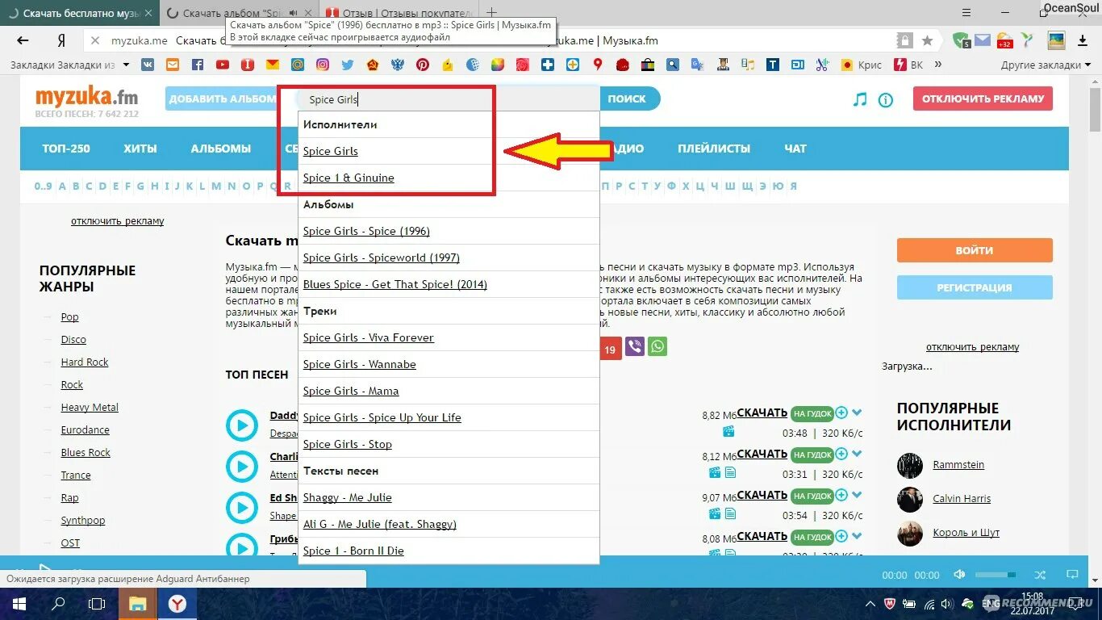Show hidden system tray icons

click(869, 603)
